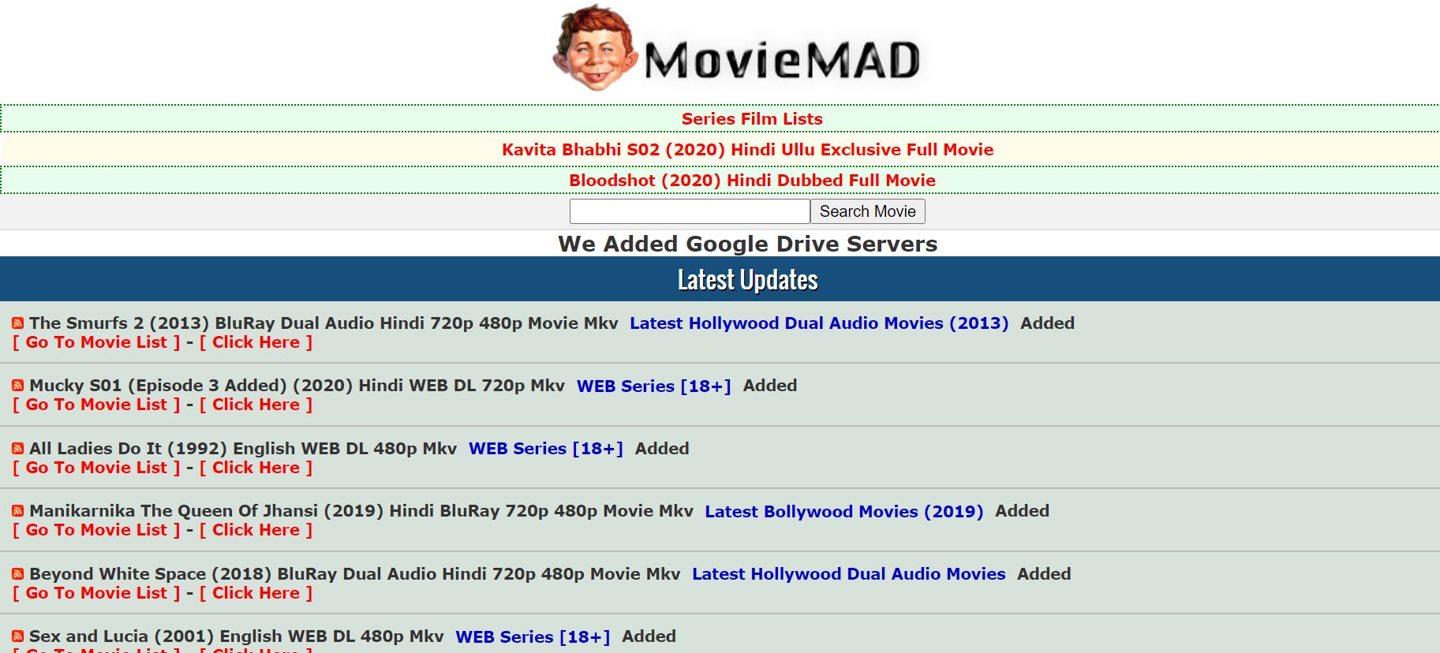Click 'Click Here' under Manikarnika entry
This screenshot has width=1440, height=653.
click(x=256, y=530)
